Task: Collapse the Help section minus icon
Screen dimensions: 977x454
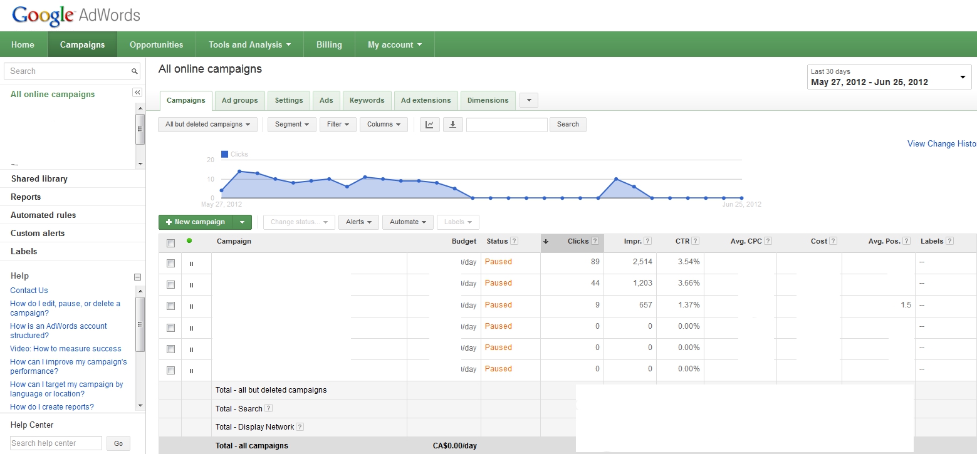Action: [x=137, y=277]
